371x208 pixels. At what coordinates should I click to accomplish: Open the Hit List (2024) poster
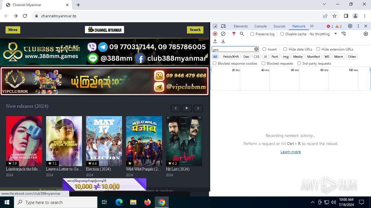[x=184, y=141]
